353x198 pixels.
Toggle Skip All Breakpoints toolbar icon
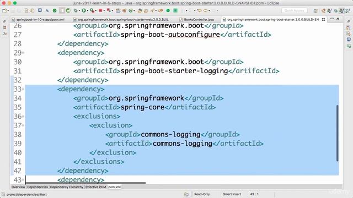click(47, 10)
